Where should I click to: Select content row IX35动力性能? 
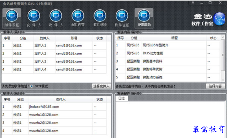168,53
